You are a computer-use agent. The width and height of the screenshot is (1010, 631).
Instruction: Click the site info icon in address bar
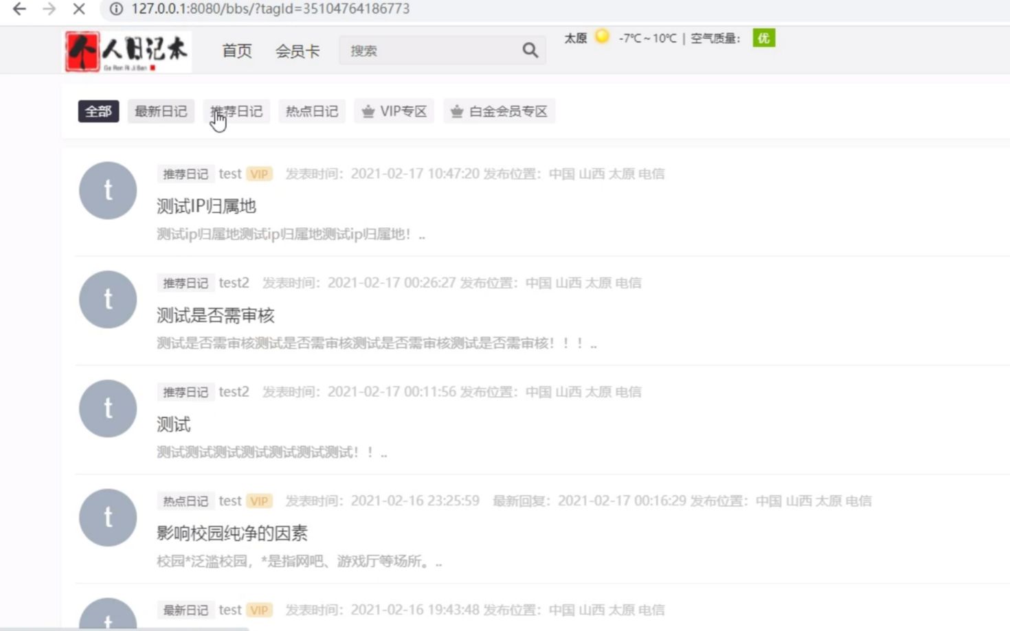coord(116,9)
